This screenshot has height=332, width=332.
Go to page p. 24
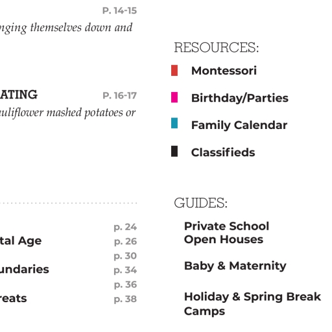click(x=125, y=227)
